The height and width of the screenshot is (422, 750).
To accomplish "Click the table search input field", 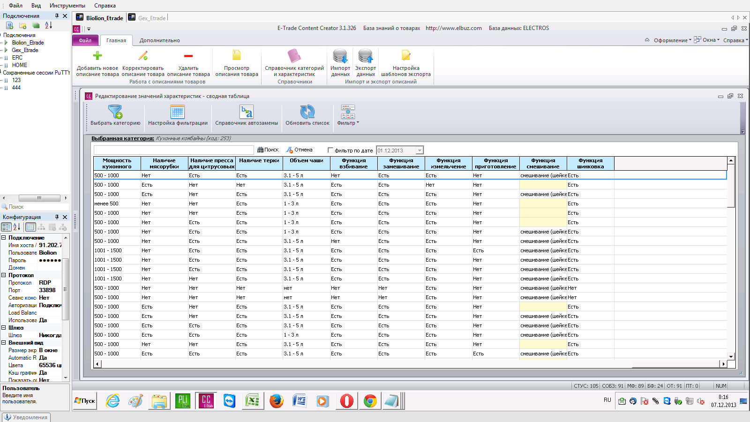I will [x=173, y=150].
